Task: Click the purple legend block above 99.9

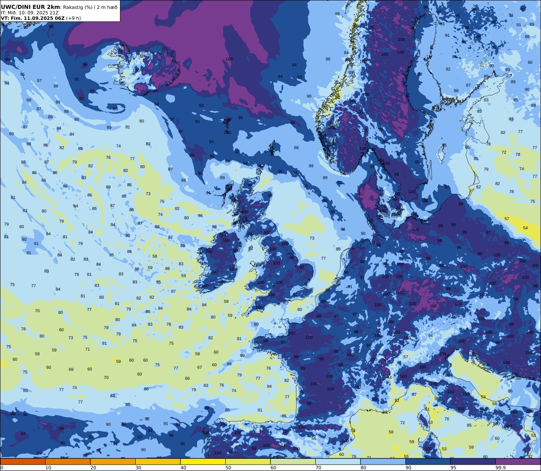Action: point(518,461)
